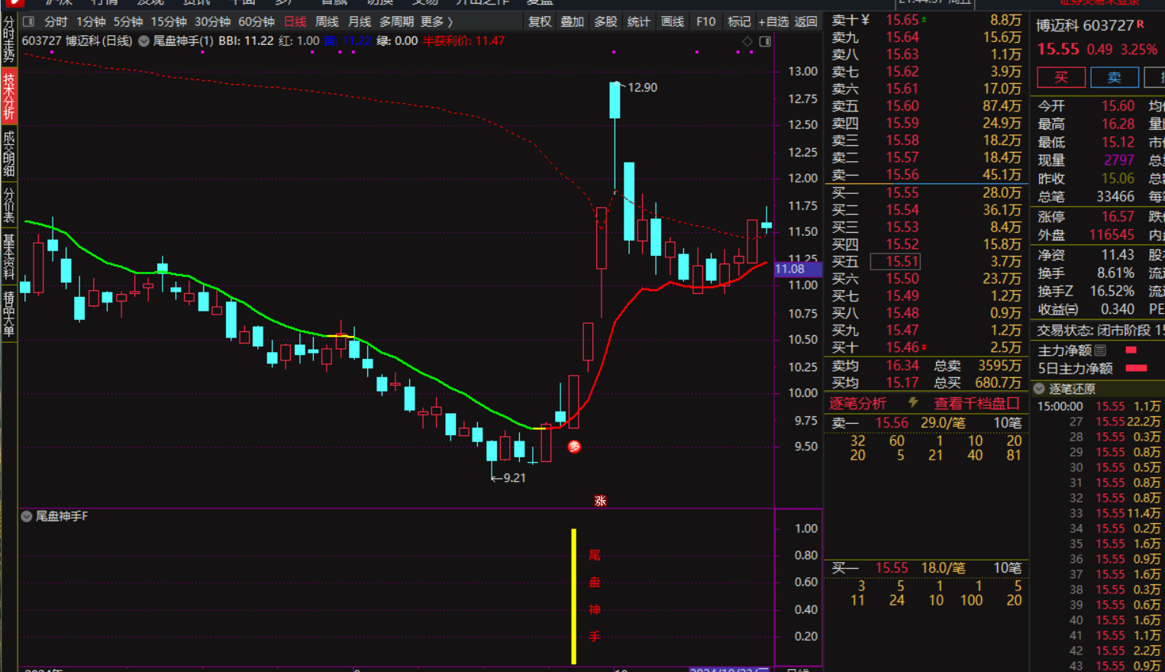
Task: Click the 涨 marker below the candlesticks
Action: (600, 501)
